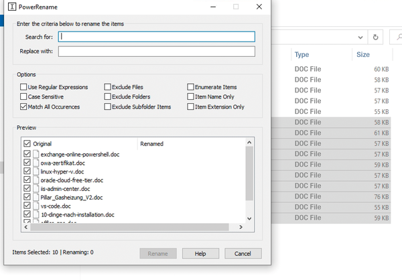The width and height of the screenshot is (402, 280).
Task: Click the preview horizontal scrollbar thumb
Action: tap(129, 227)
